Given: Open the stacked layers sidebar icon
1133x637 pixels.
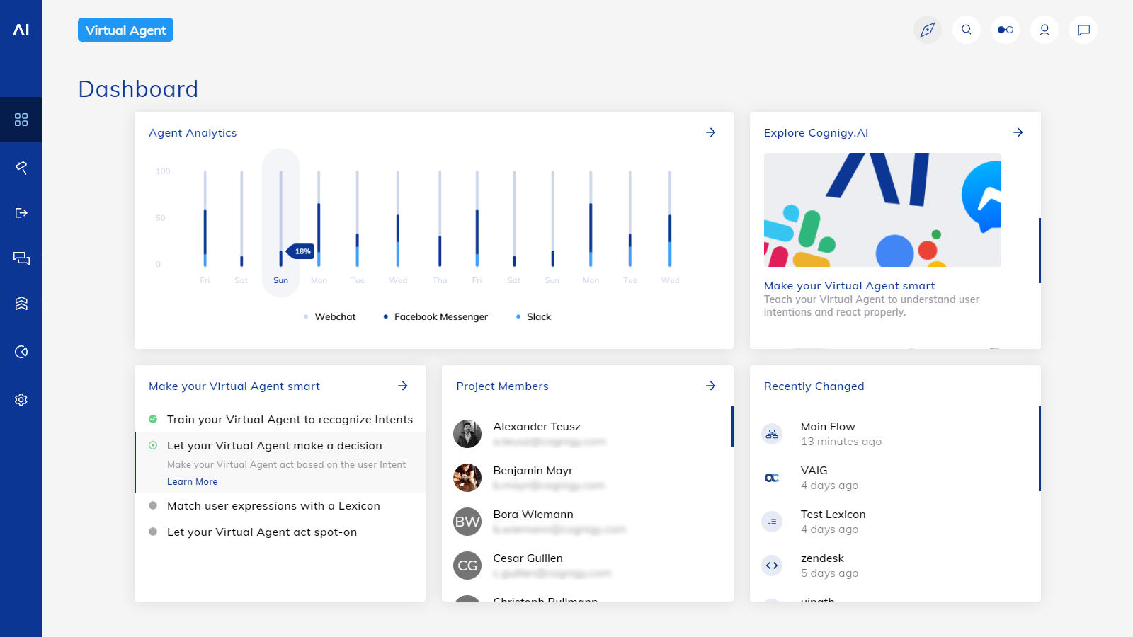Looking at the screenshot, I should pyautogui.click(x=21, y=304).
